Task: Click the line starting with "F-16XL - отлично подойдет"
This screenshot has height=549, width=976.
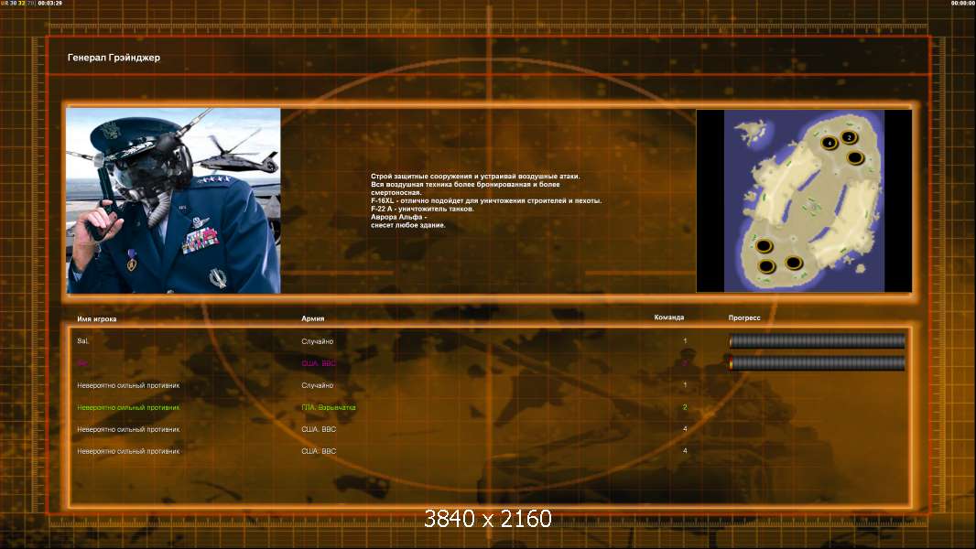Action: point(486,200)
